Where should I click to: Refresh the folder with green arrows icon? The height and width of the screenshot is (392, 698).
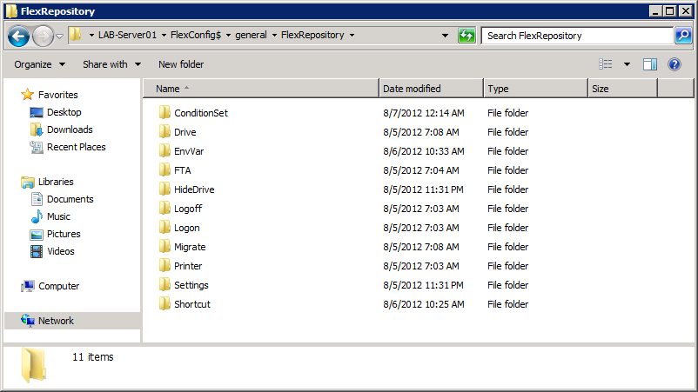tap(466, 36)
